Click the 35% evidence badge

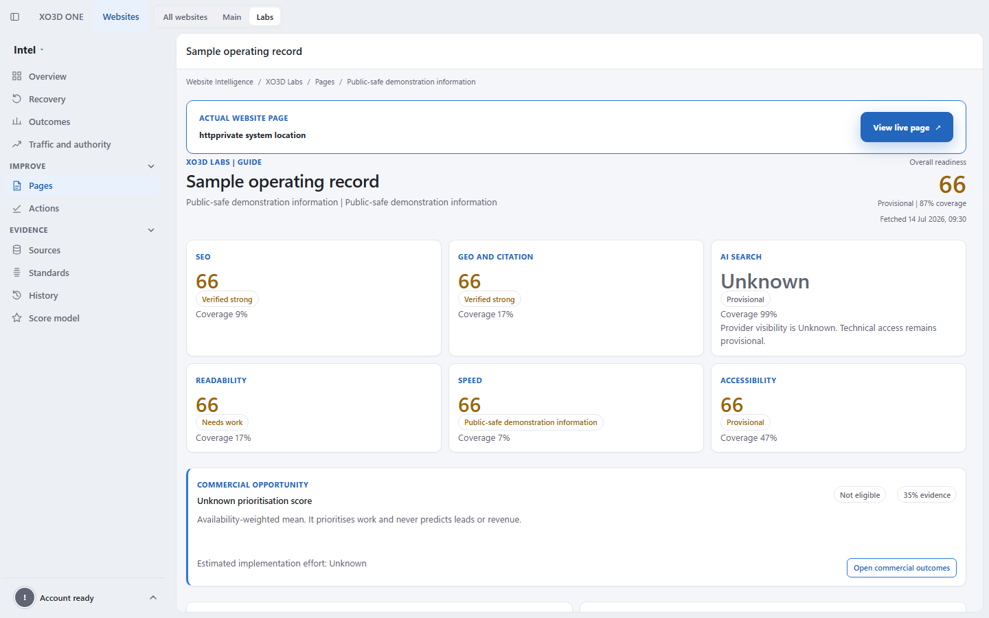[927, 495]
